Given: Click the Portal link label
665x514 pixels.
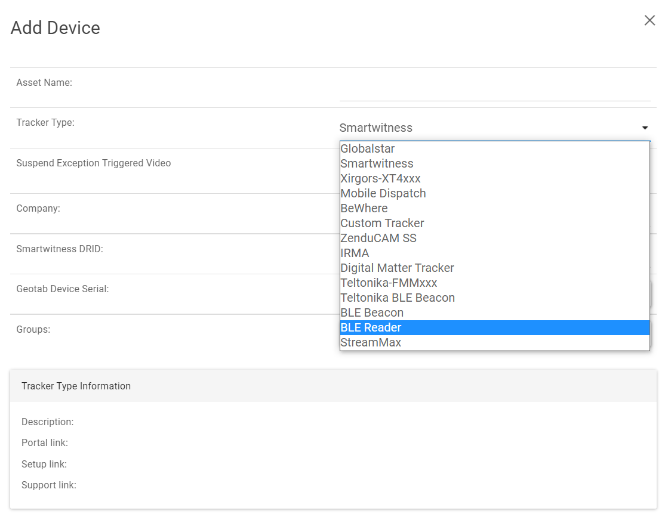Looking at the screenshot, I should tap(45, 443).
